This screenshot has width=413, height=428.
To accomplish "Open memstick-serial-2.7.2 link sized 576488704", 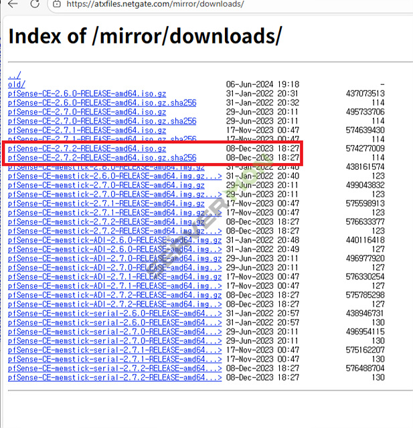I will 114,368.
